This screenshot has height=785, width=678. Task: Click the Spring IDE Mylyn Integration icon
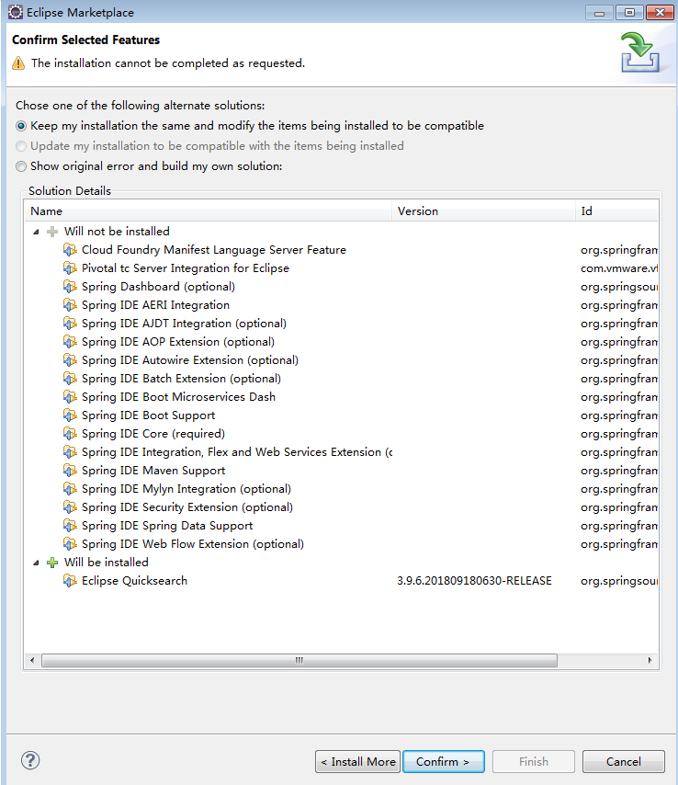(x=70, y=489)
